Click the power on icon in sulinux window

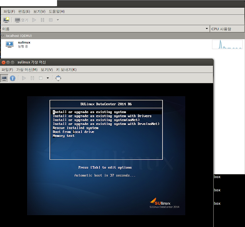[x=24, y=78]
